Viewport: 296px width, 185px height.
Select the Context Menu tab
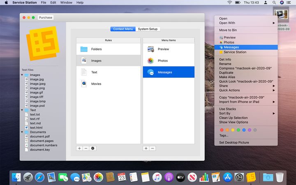coord(123,29)
